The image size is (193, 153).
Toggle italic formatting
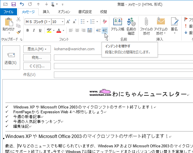tap(34, 30)
